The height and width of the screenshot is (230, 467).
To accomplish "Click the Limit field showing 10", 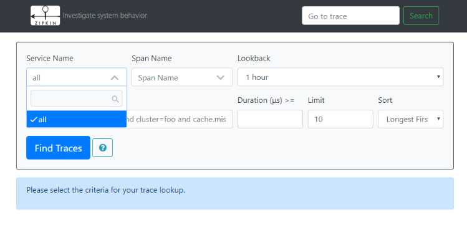I will tap(340, 119).
